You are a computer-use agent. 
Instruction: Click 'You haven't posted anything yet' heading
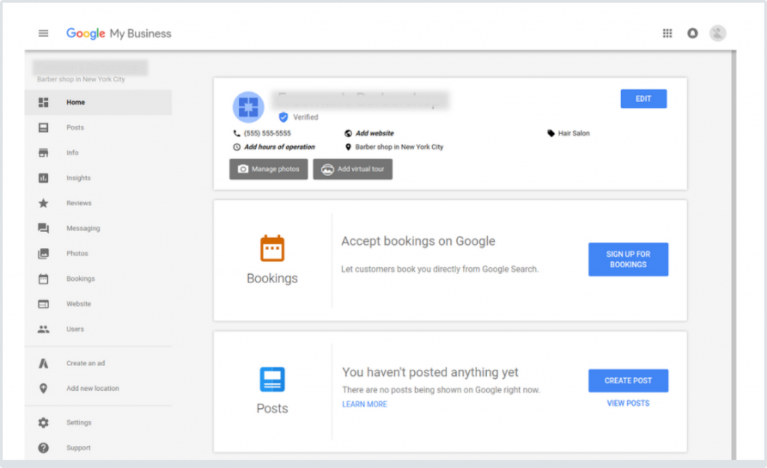430,372
